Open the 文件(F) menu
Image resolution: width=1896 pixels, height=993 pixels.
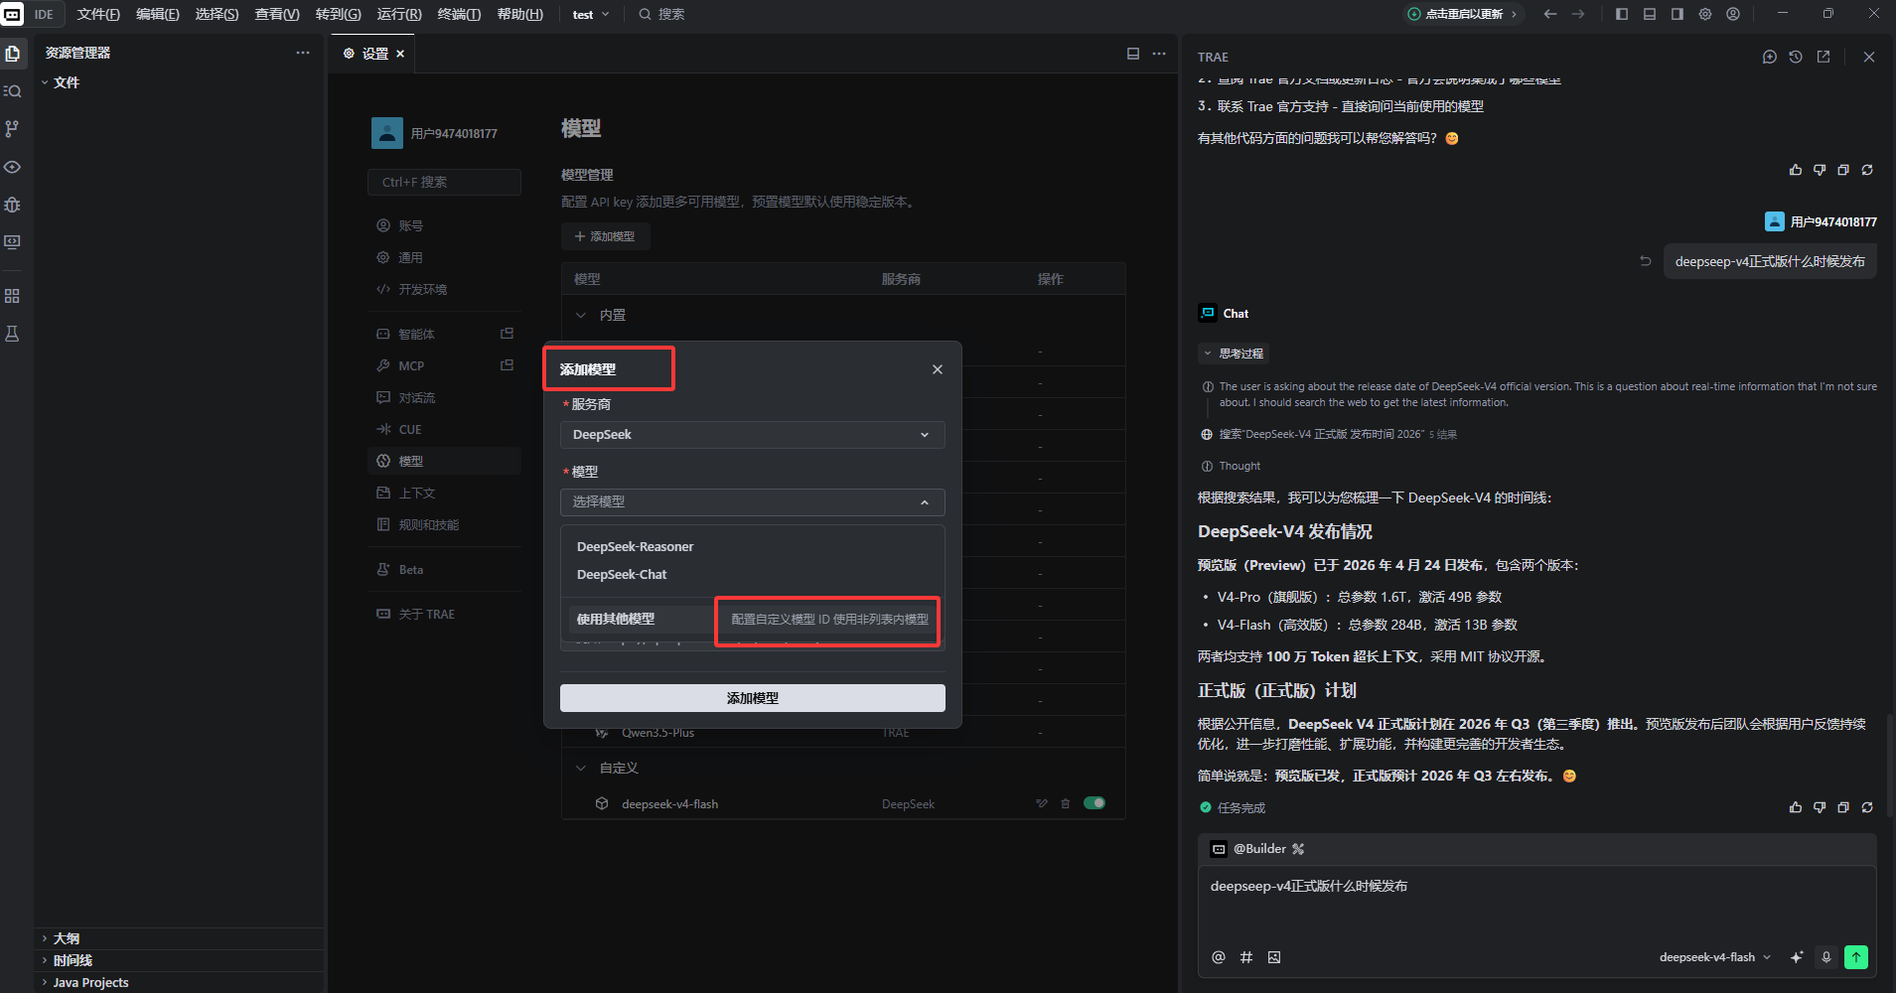pyautogui.click(x=98, y=15)
